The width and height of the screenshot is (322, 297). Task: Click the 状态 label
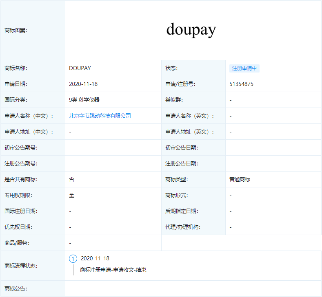171,68
